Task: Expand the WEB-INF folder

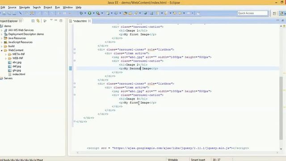Action: pos(6,58)
